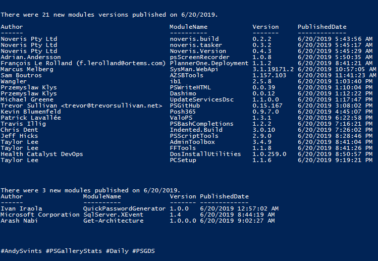Select the Get-Architecture module entry
This screenshot has height=261, width=378.
pos(114,221)
